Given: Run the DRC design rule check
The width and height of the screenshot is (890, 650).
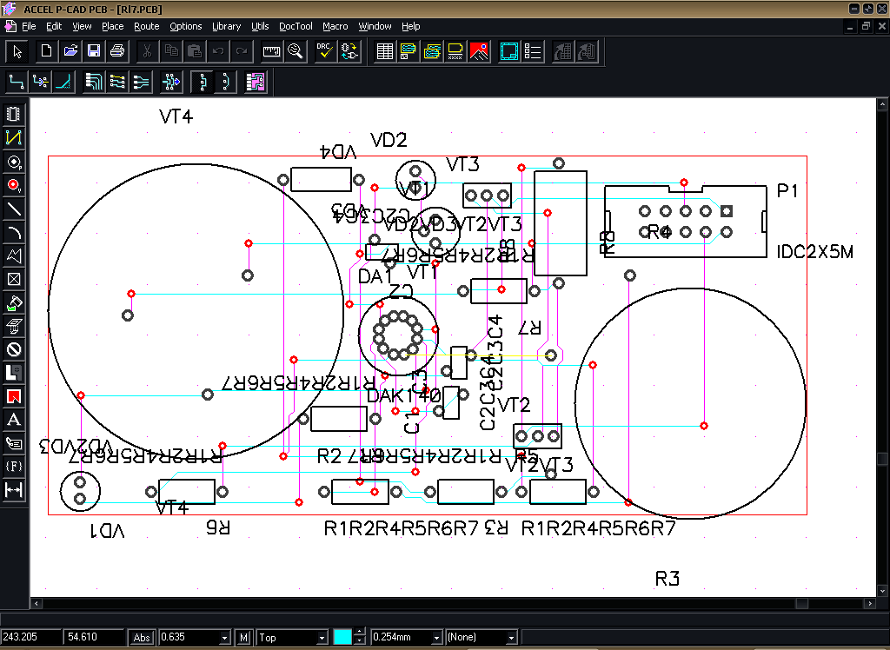Looking at the screenshot, I should pos(325,51).
